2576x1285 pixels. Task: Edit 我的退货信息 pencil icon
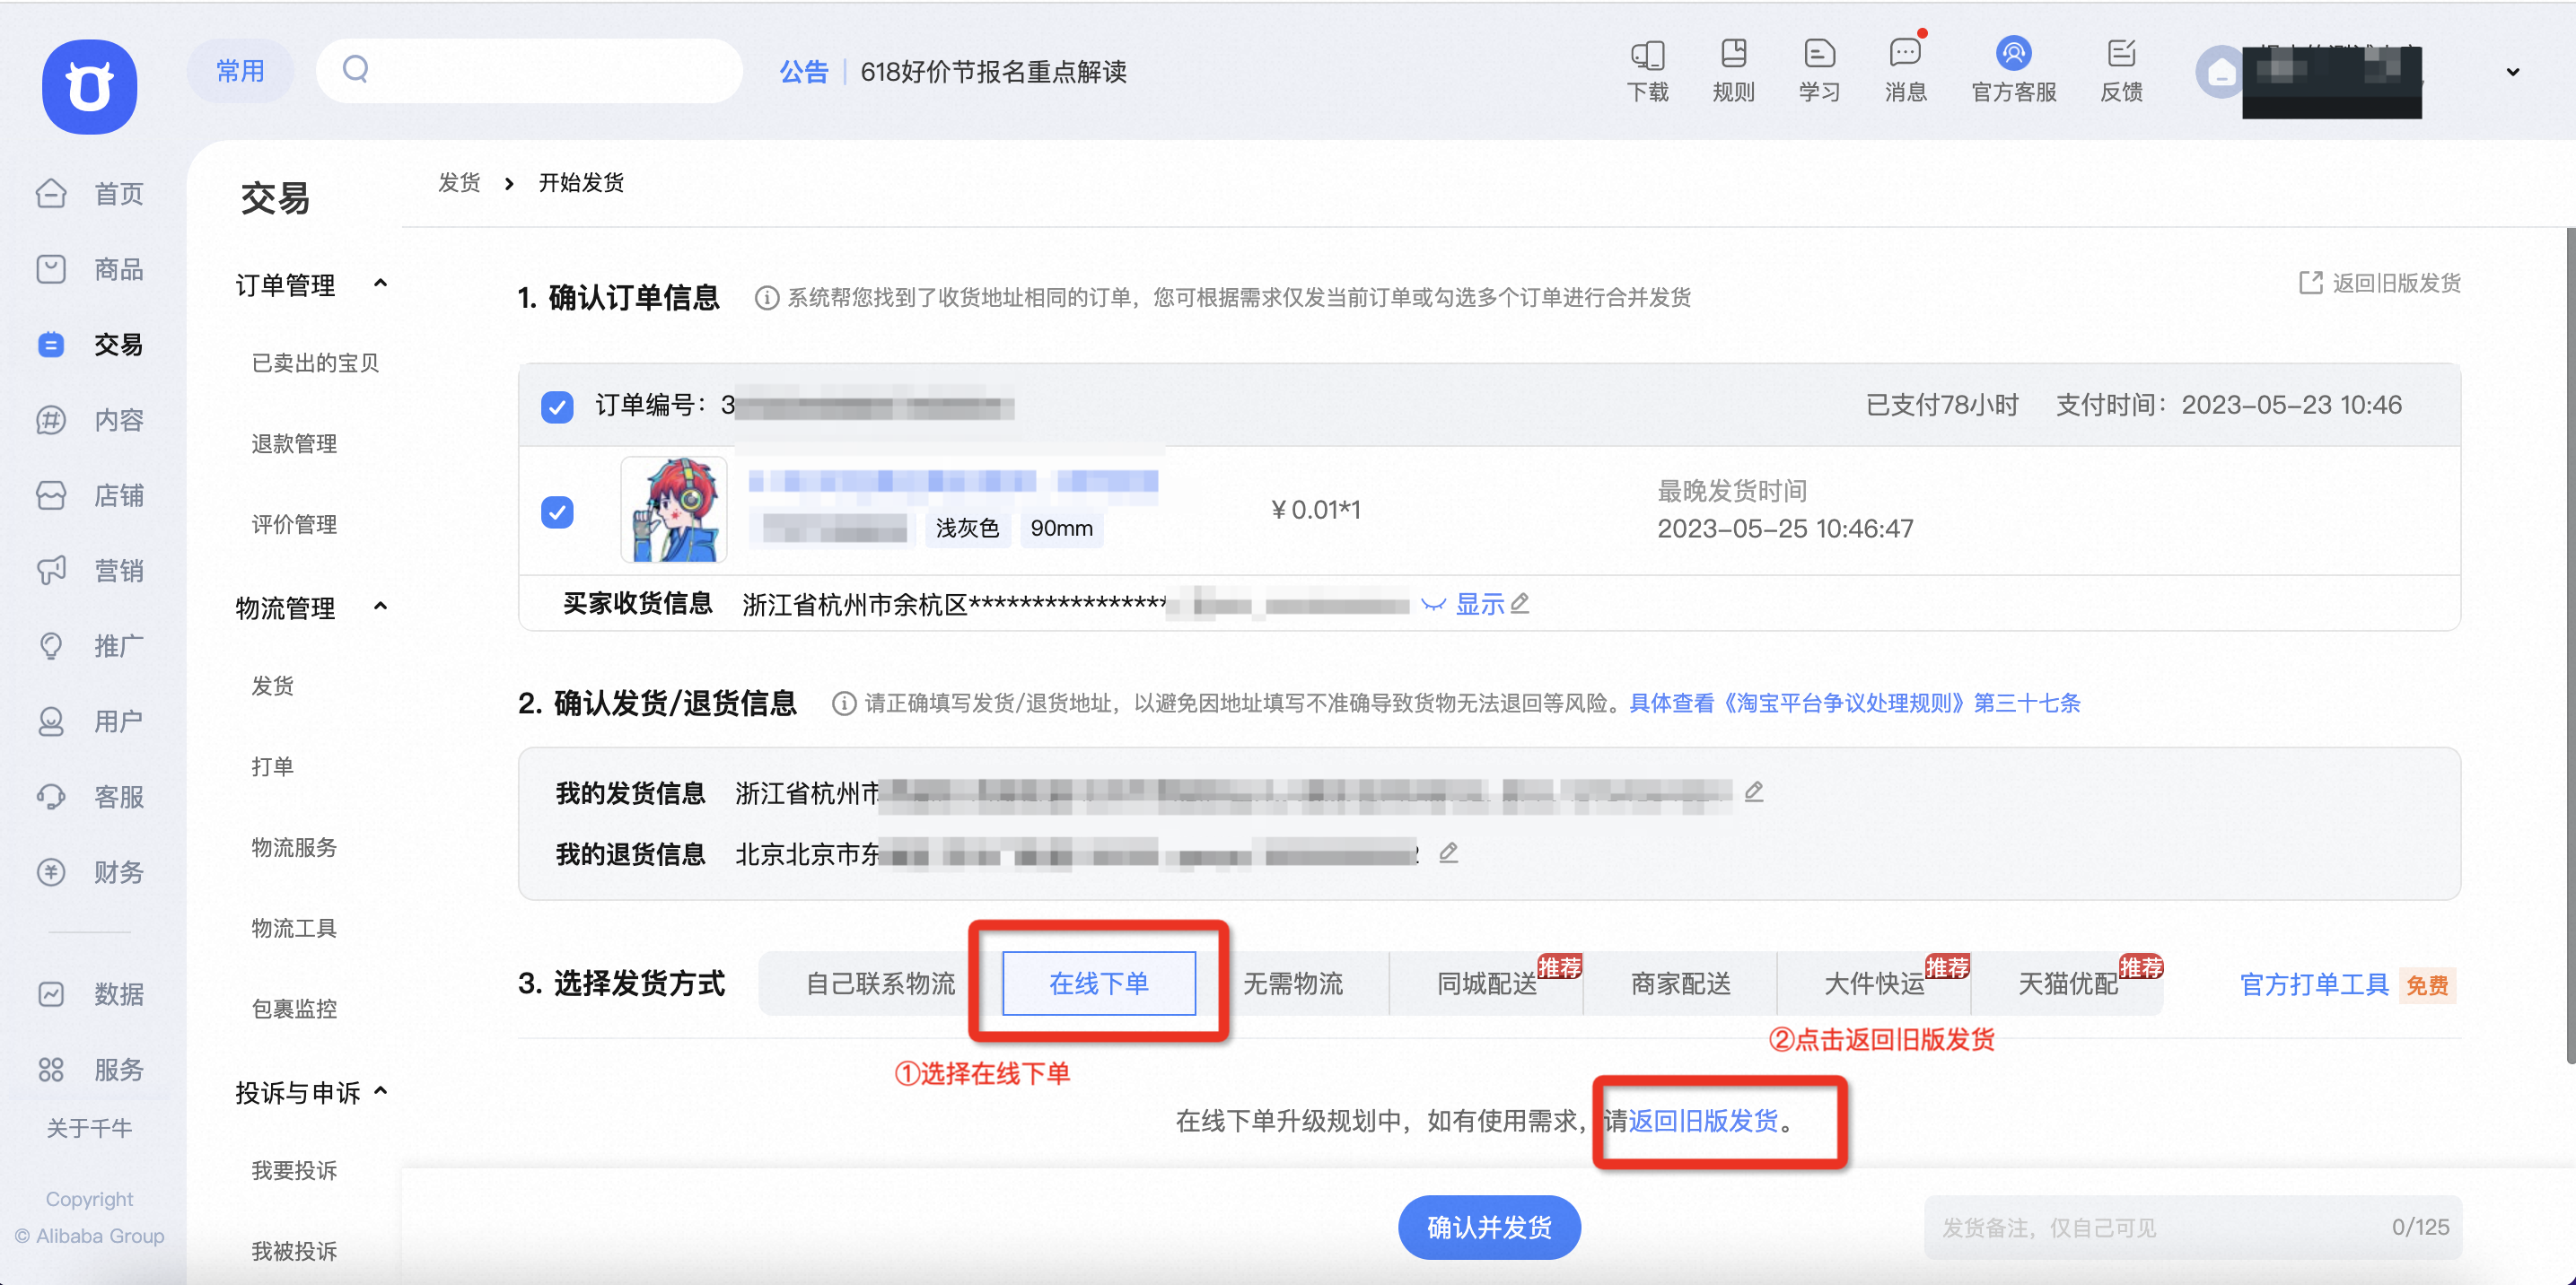tap(1448, 853)
